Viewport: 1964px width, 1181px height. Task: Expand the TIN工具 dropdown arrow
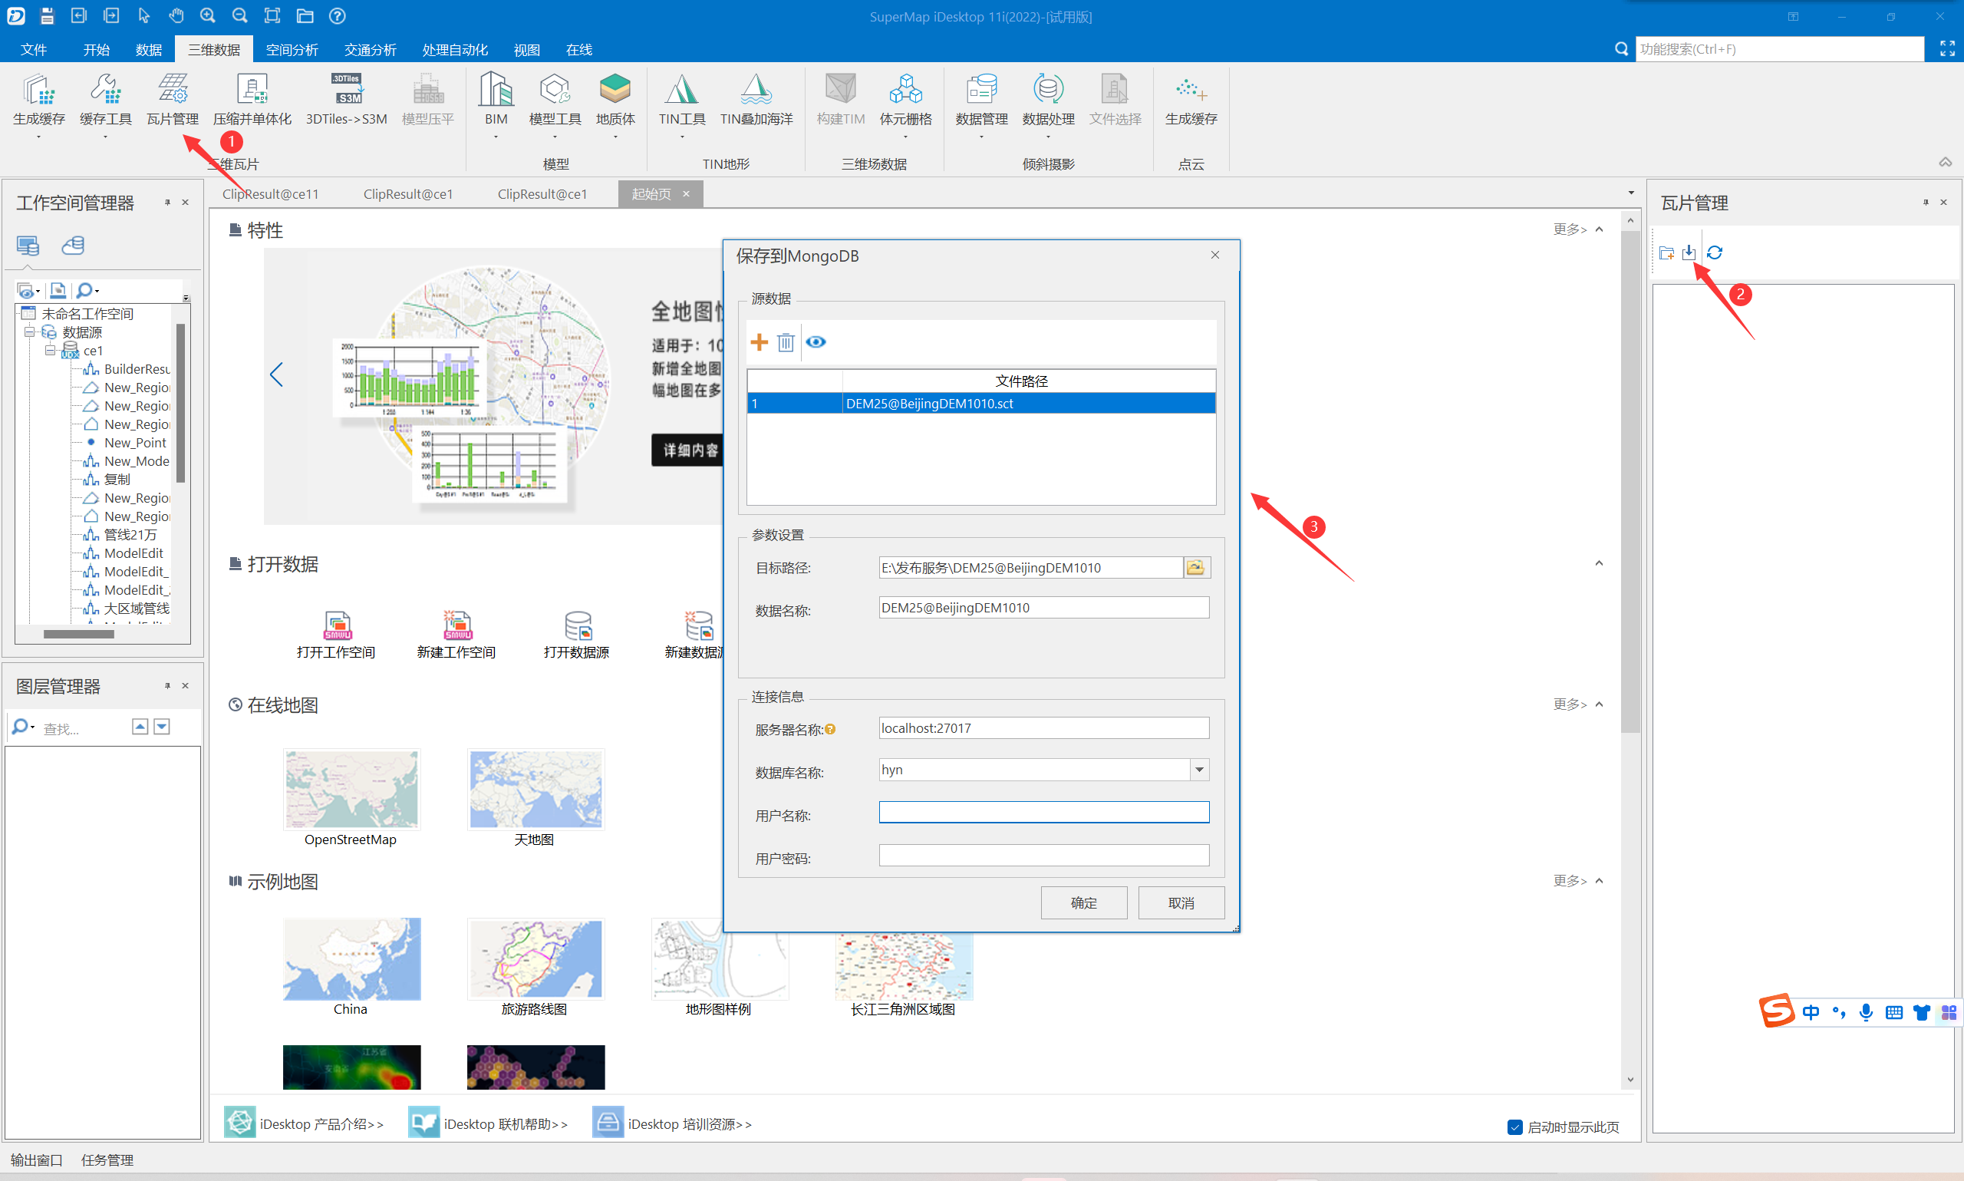[682, 137]
